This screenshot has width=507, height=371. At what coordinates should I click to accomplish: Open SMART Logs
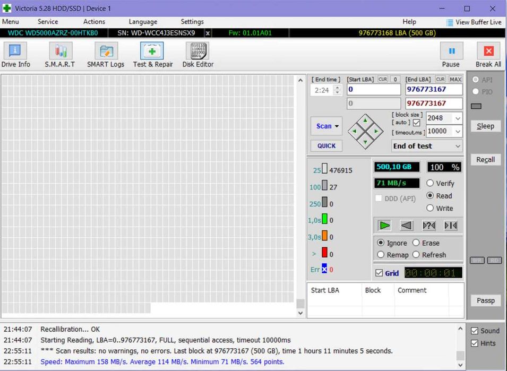[x=106, y=51]
